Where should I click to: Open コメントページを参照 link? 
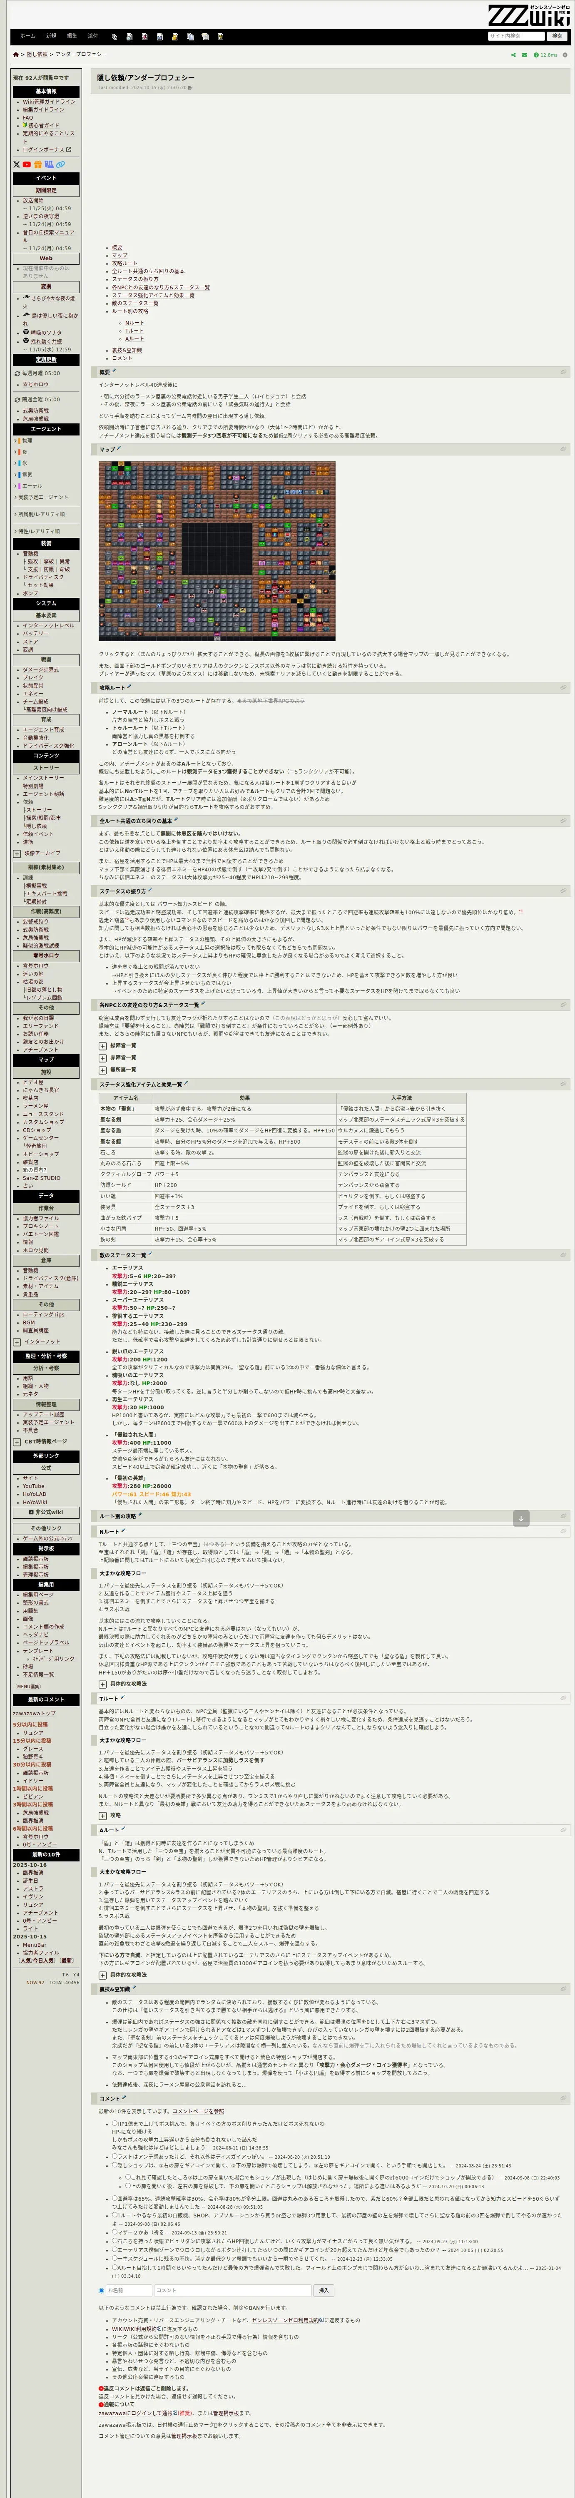tap(198, 2112)
